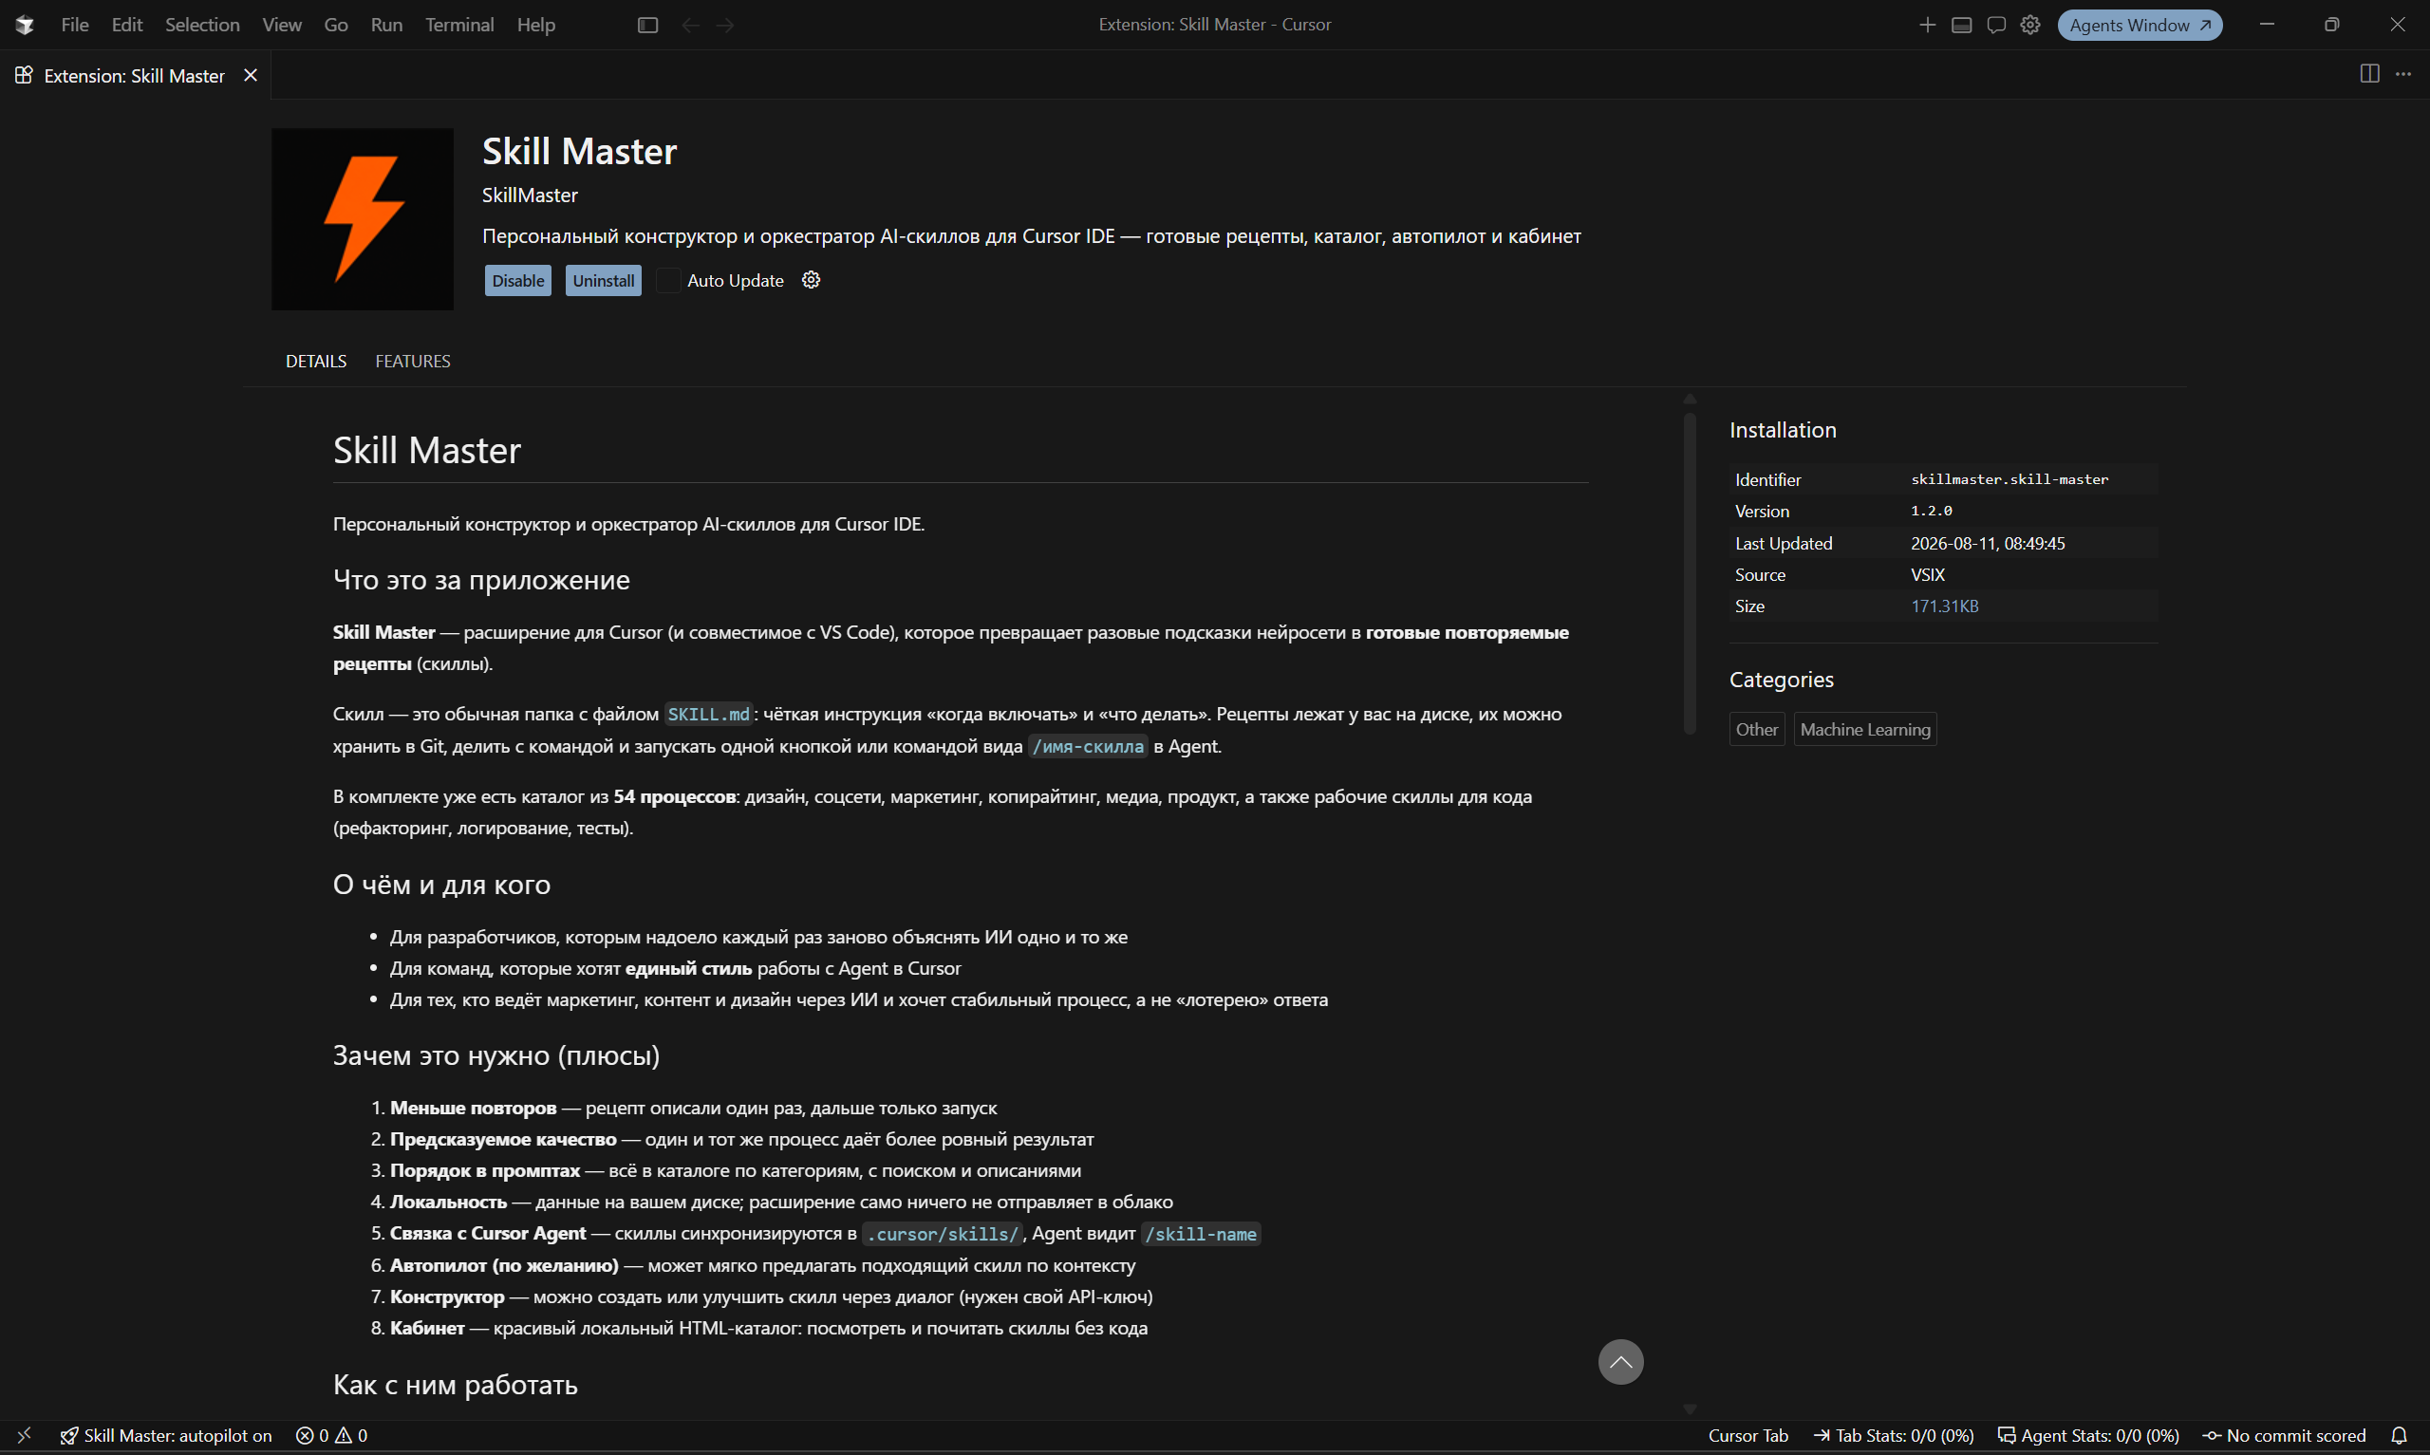2430x1455 pixels.
Task: Open the Agents Window
Action: coord(2140,25)
